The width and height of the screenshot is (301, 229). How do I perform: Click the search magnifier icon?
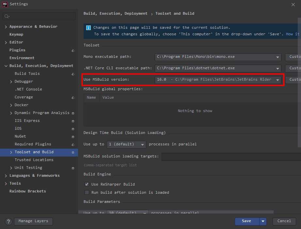(x=7, y=16)
